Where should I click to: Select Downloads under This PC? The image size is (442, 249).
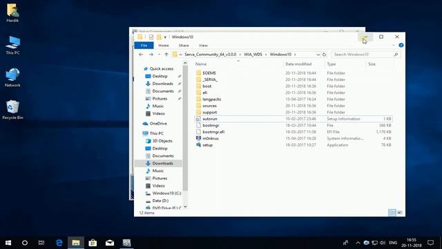163,163
